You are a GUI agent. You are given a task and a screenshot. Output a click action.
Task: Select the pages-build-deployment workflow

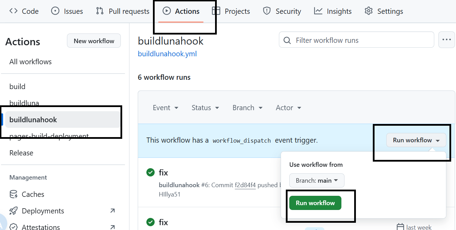coord(49,136)
